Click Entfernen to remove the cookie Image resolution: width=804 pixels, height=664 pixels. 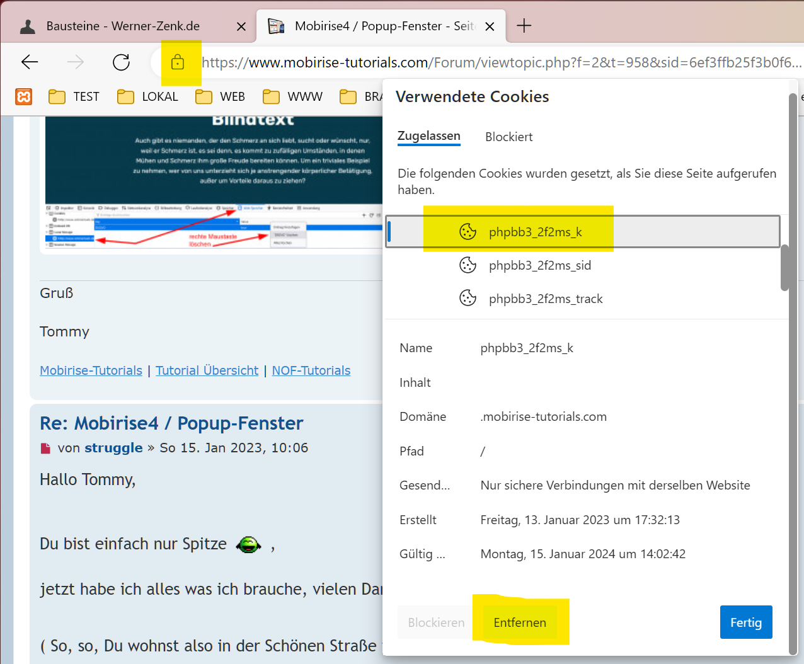pyautogui.click(x=520, y=622)
